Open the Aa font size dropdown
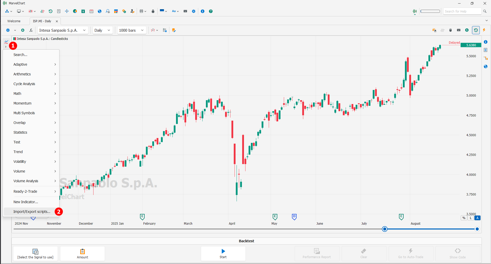This screenshot has height=264, width=491. point(175,11)
